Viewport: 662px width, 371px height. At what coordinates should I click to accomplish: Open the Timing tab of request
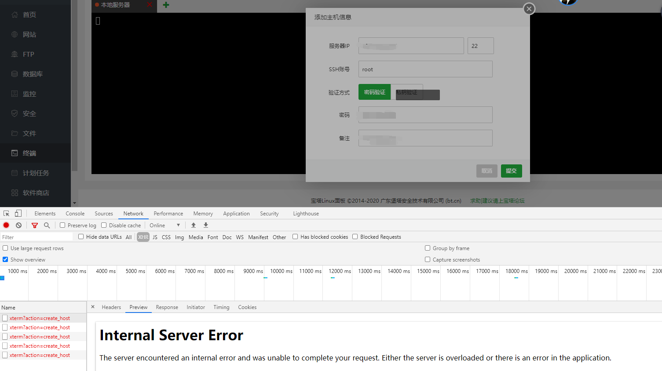click(222, 307)
